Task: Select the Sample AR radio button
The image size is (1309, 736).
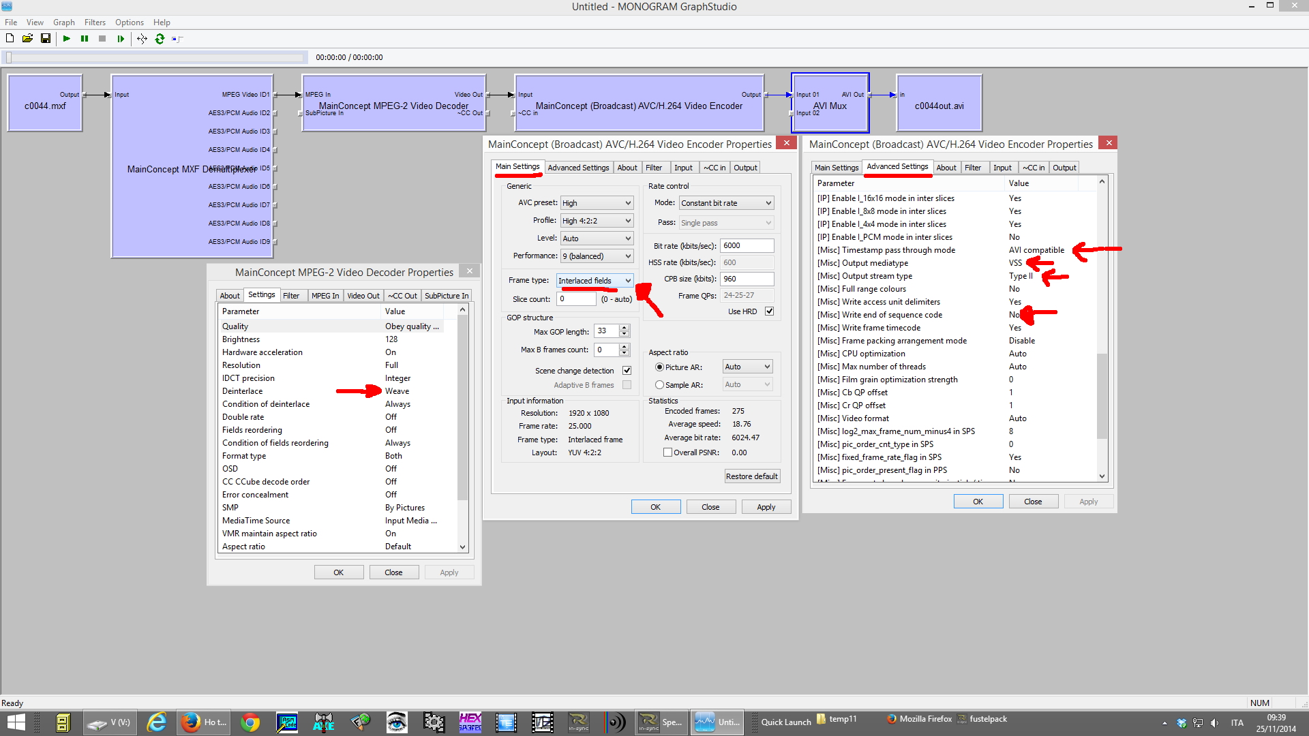Action: 659,385
